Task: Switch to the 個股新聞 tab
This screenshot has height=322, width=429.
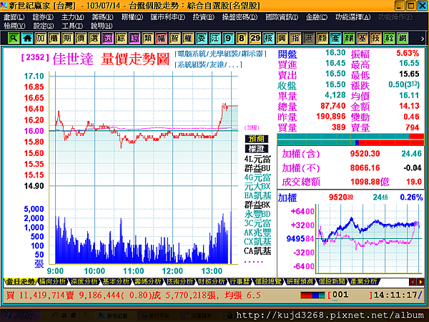Action: click(332, 281)
